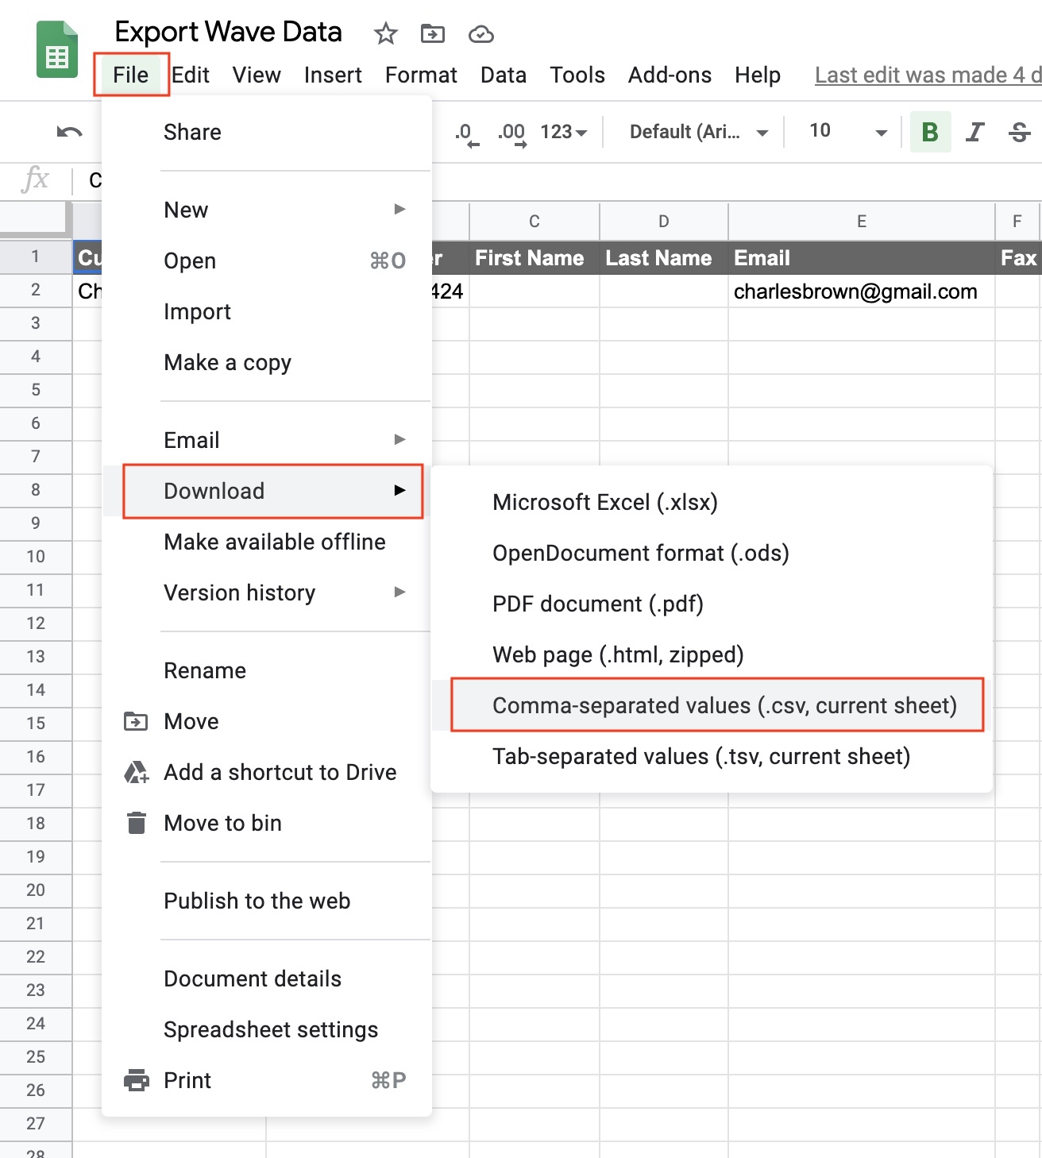Select the decrease decimal places icon

pyautogui.click(x=465, y=132)
